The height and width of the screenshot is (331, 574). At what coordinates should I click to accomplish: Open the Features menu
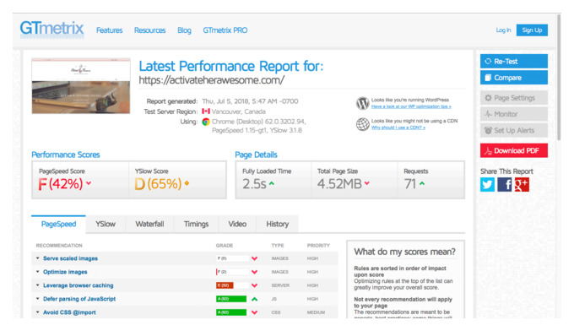pos(110,30)
